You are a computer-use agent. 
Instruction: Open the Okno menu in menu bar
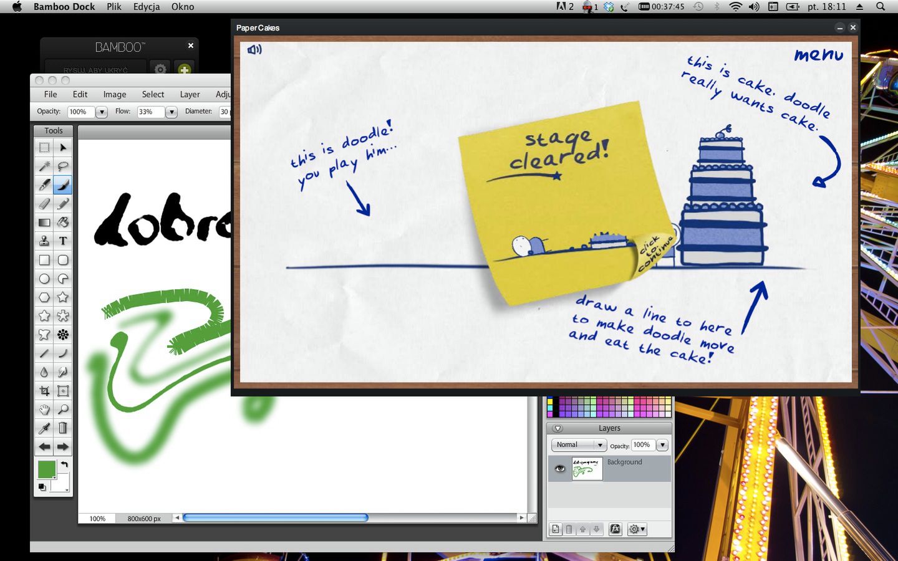click(183, 7)
